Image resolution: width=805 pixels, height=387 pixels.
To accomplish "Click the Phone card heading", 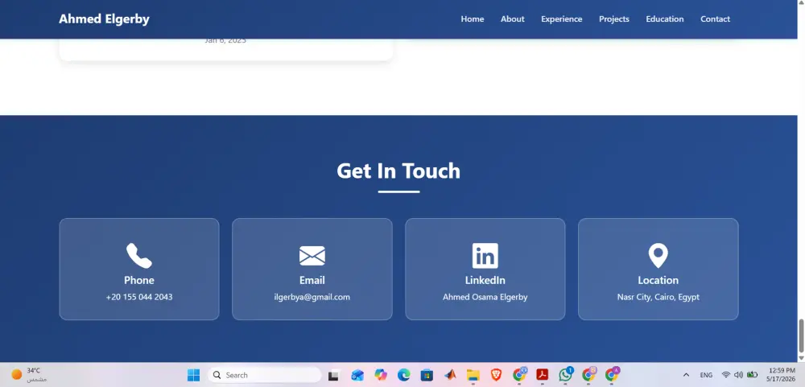I will pyautogui.click(x=139, y=280).
